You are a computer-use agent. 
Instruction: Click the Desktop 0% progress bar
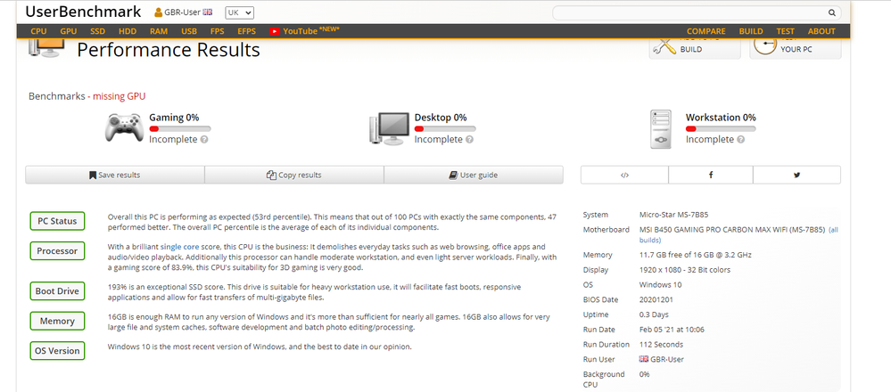(445, 129)
